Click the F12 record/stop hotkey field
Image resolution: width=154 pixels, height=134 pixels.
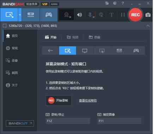click(68, 121)
